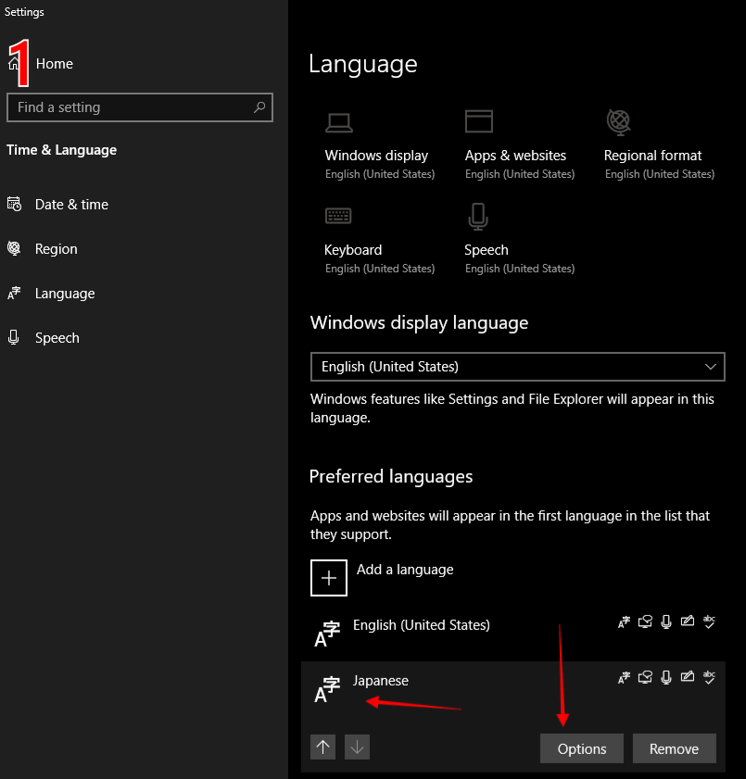Click the Windows display laptop icon
The image size is (746, 779).
[339, 122]
